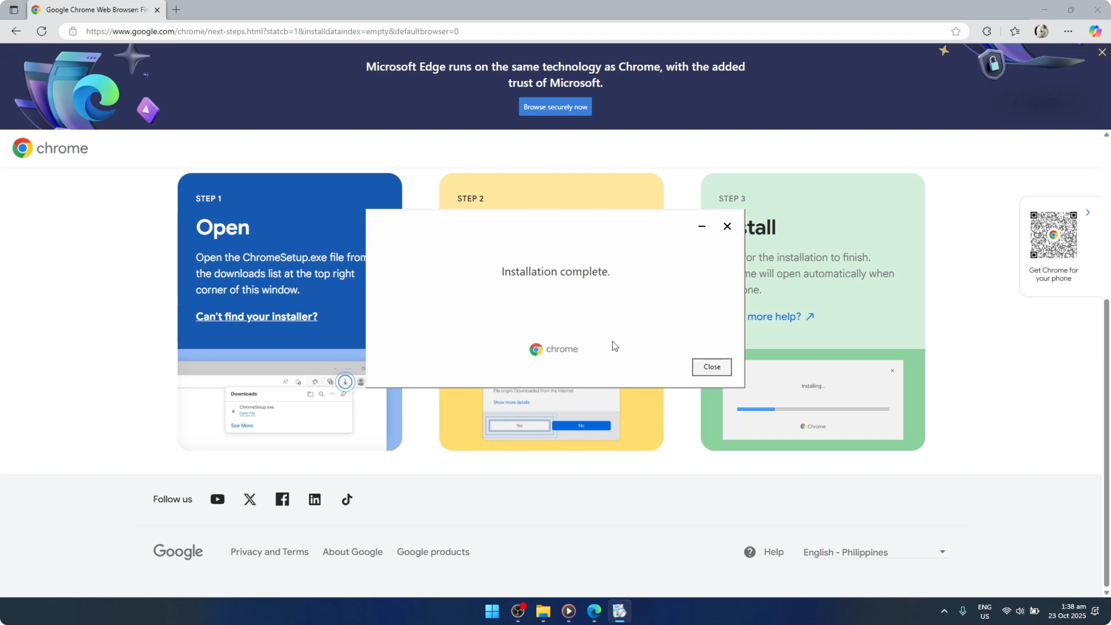Click Browse securely now button
1111x625 pixels.
[x=555, y=107]
